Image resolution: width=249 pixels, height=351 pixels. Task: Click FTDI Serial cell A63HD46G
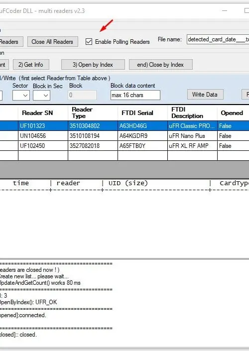point(142,126)
